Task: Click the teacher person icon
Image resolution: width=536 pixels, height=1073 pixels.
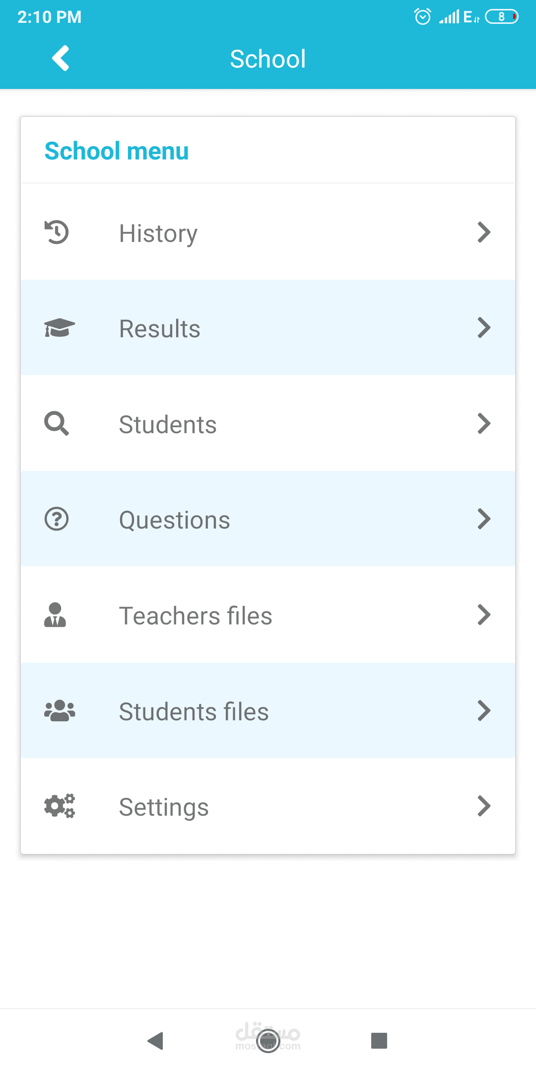Action: click(x=55, y=615)
